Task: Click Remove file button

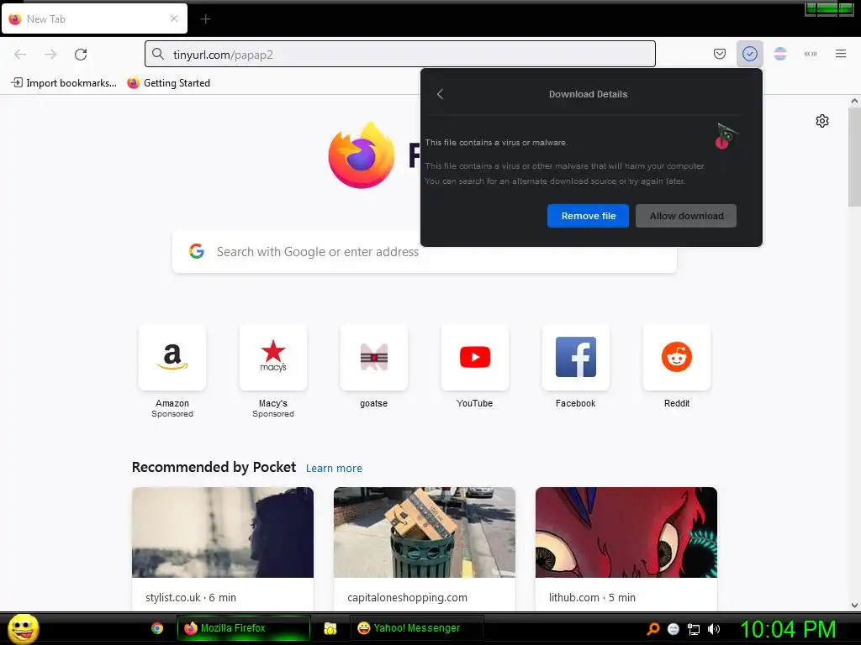Action: coord(588,216)
